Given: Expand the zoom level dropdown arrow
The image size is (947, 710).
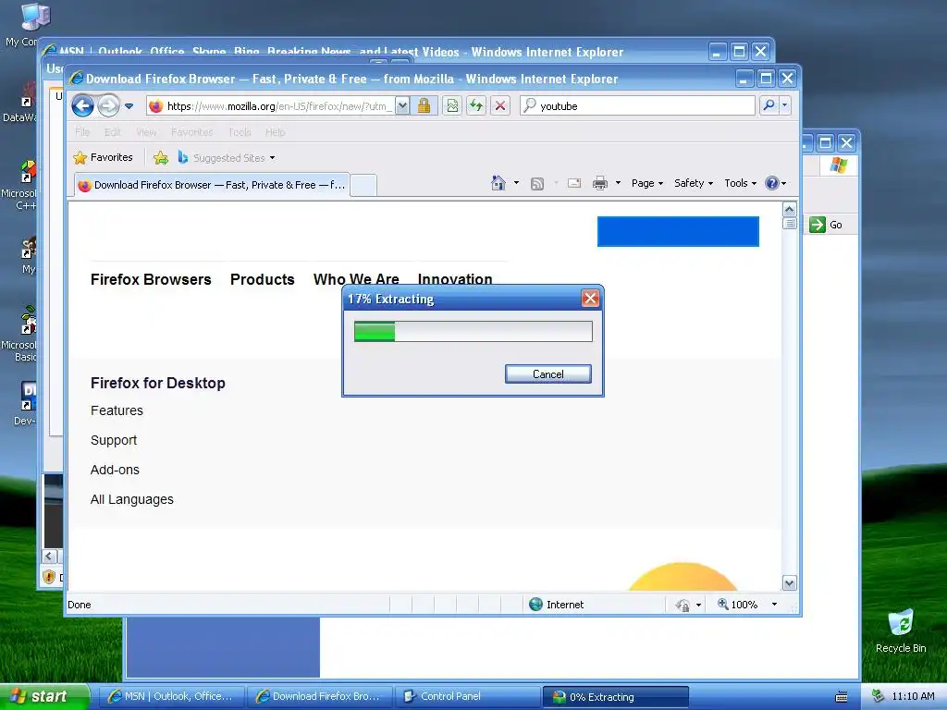Looking at the screenshot, I should click(774, 605).
